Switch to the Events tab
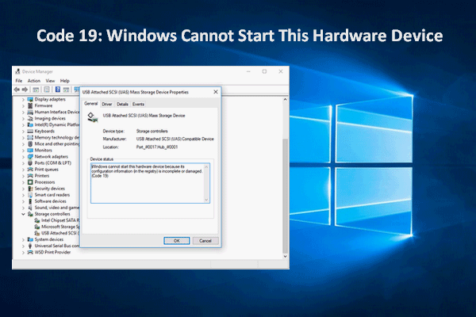The image size is (476, 317). coord(138,104)
